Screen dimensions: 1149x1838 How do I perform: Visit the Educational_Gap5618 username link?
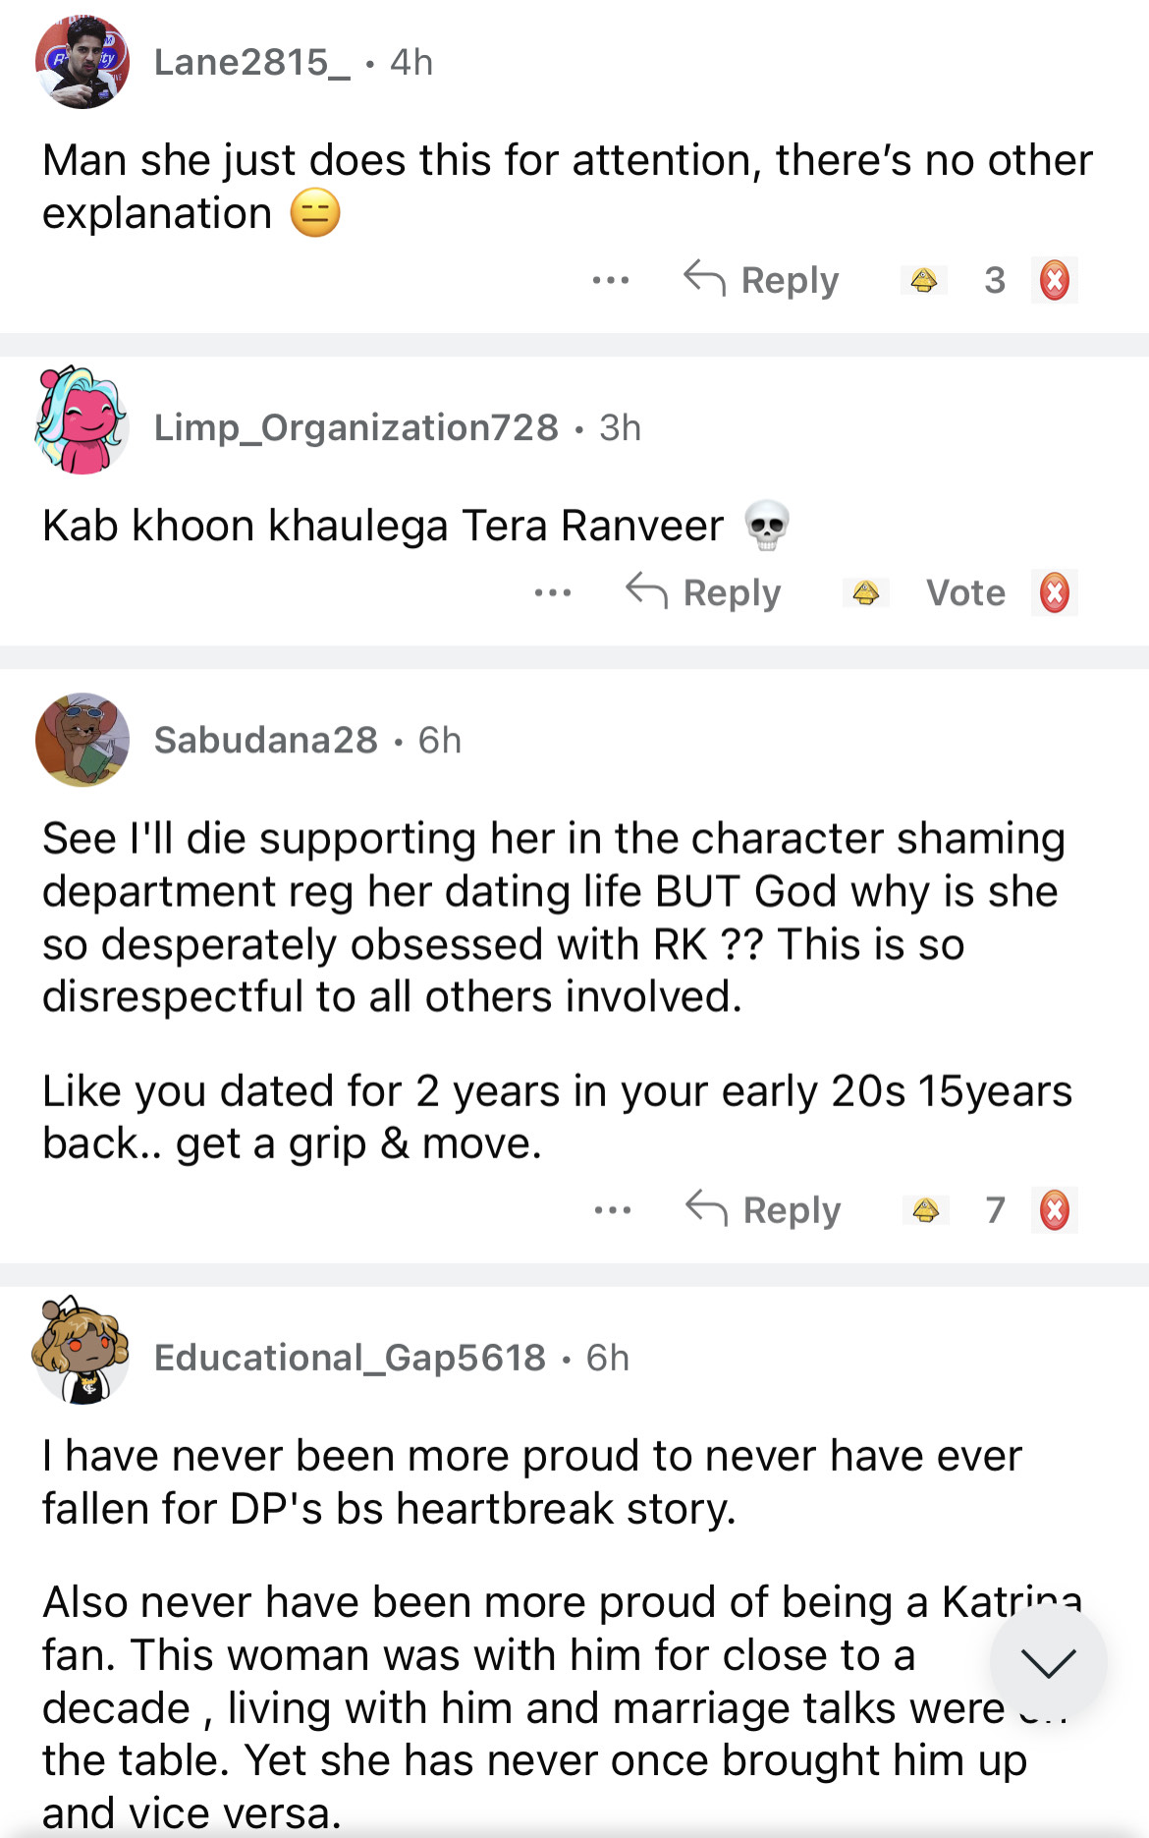350,1358
